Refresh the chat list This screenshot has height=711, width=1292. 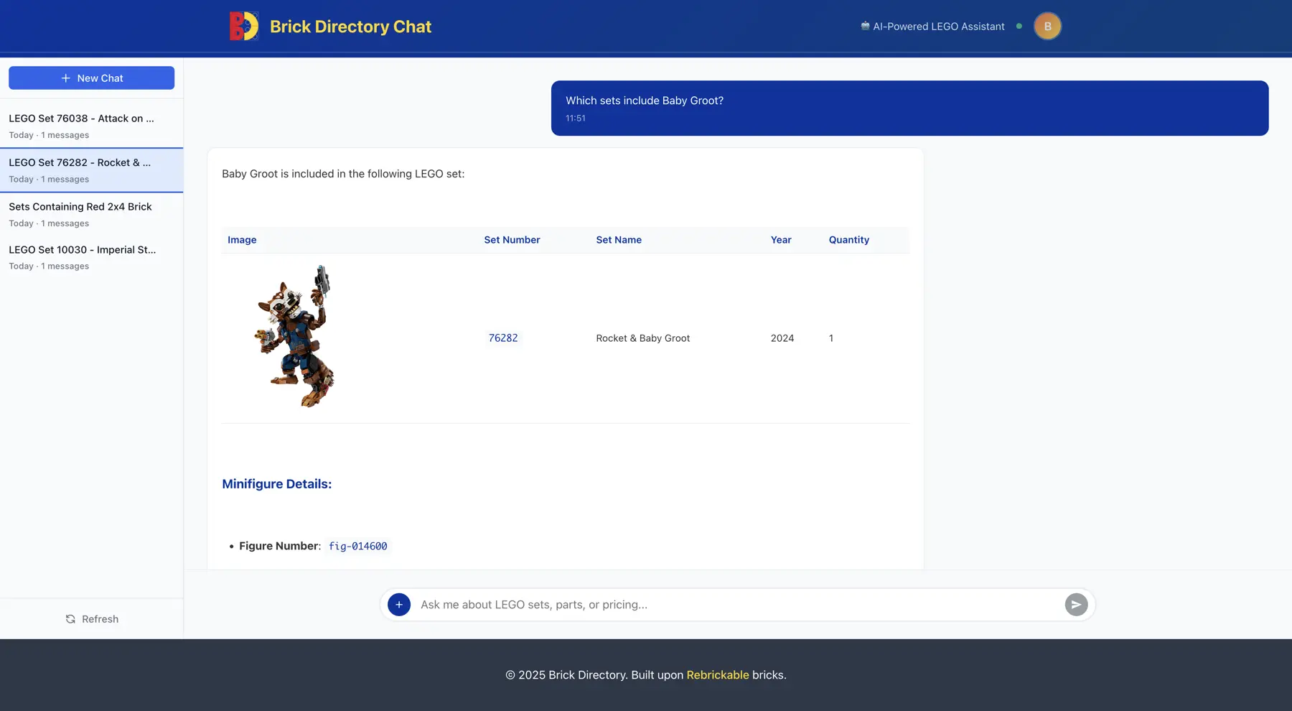[x=91, y=619]
